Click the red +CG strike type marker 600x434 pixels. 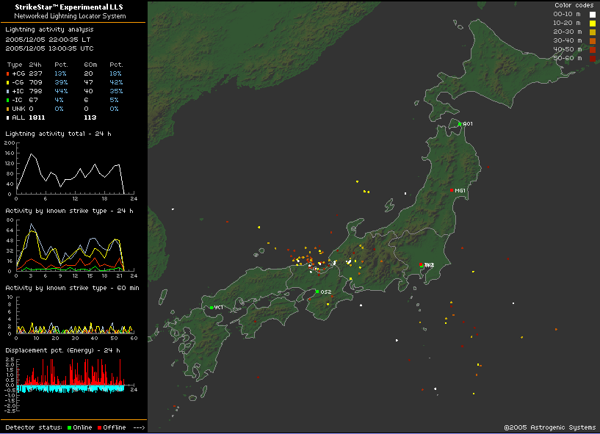[7, 73]
